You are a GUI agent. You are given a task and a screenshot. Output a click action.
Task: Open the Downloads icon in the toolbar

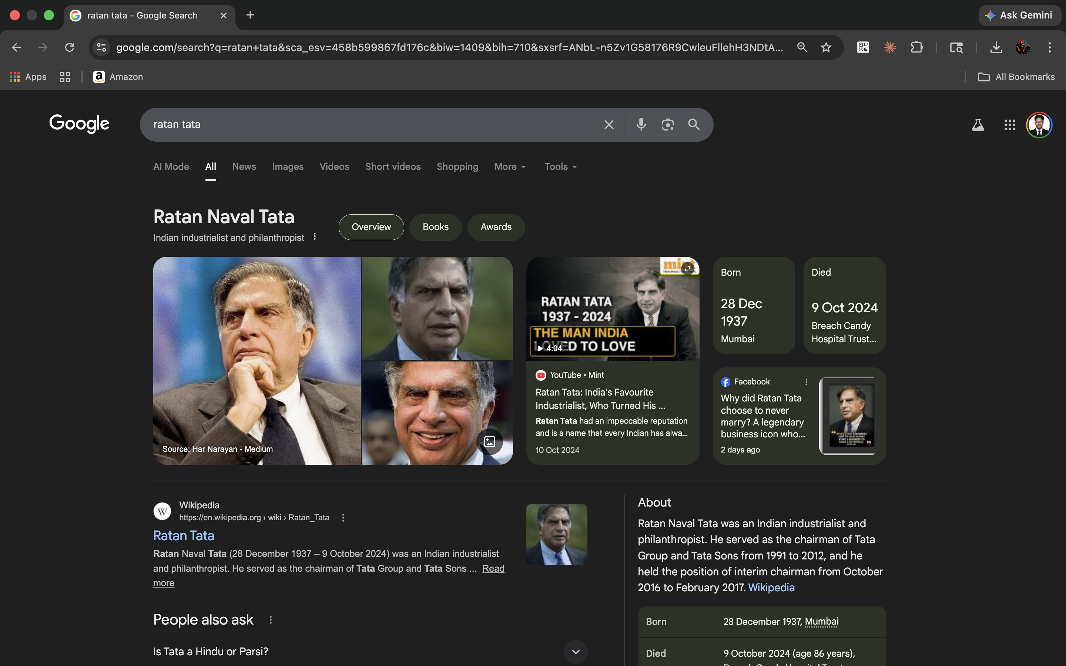pos(996,47)
